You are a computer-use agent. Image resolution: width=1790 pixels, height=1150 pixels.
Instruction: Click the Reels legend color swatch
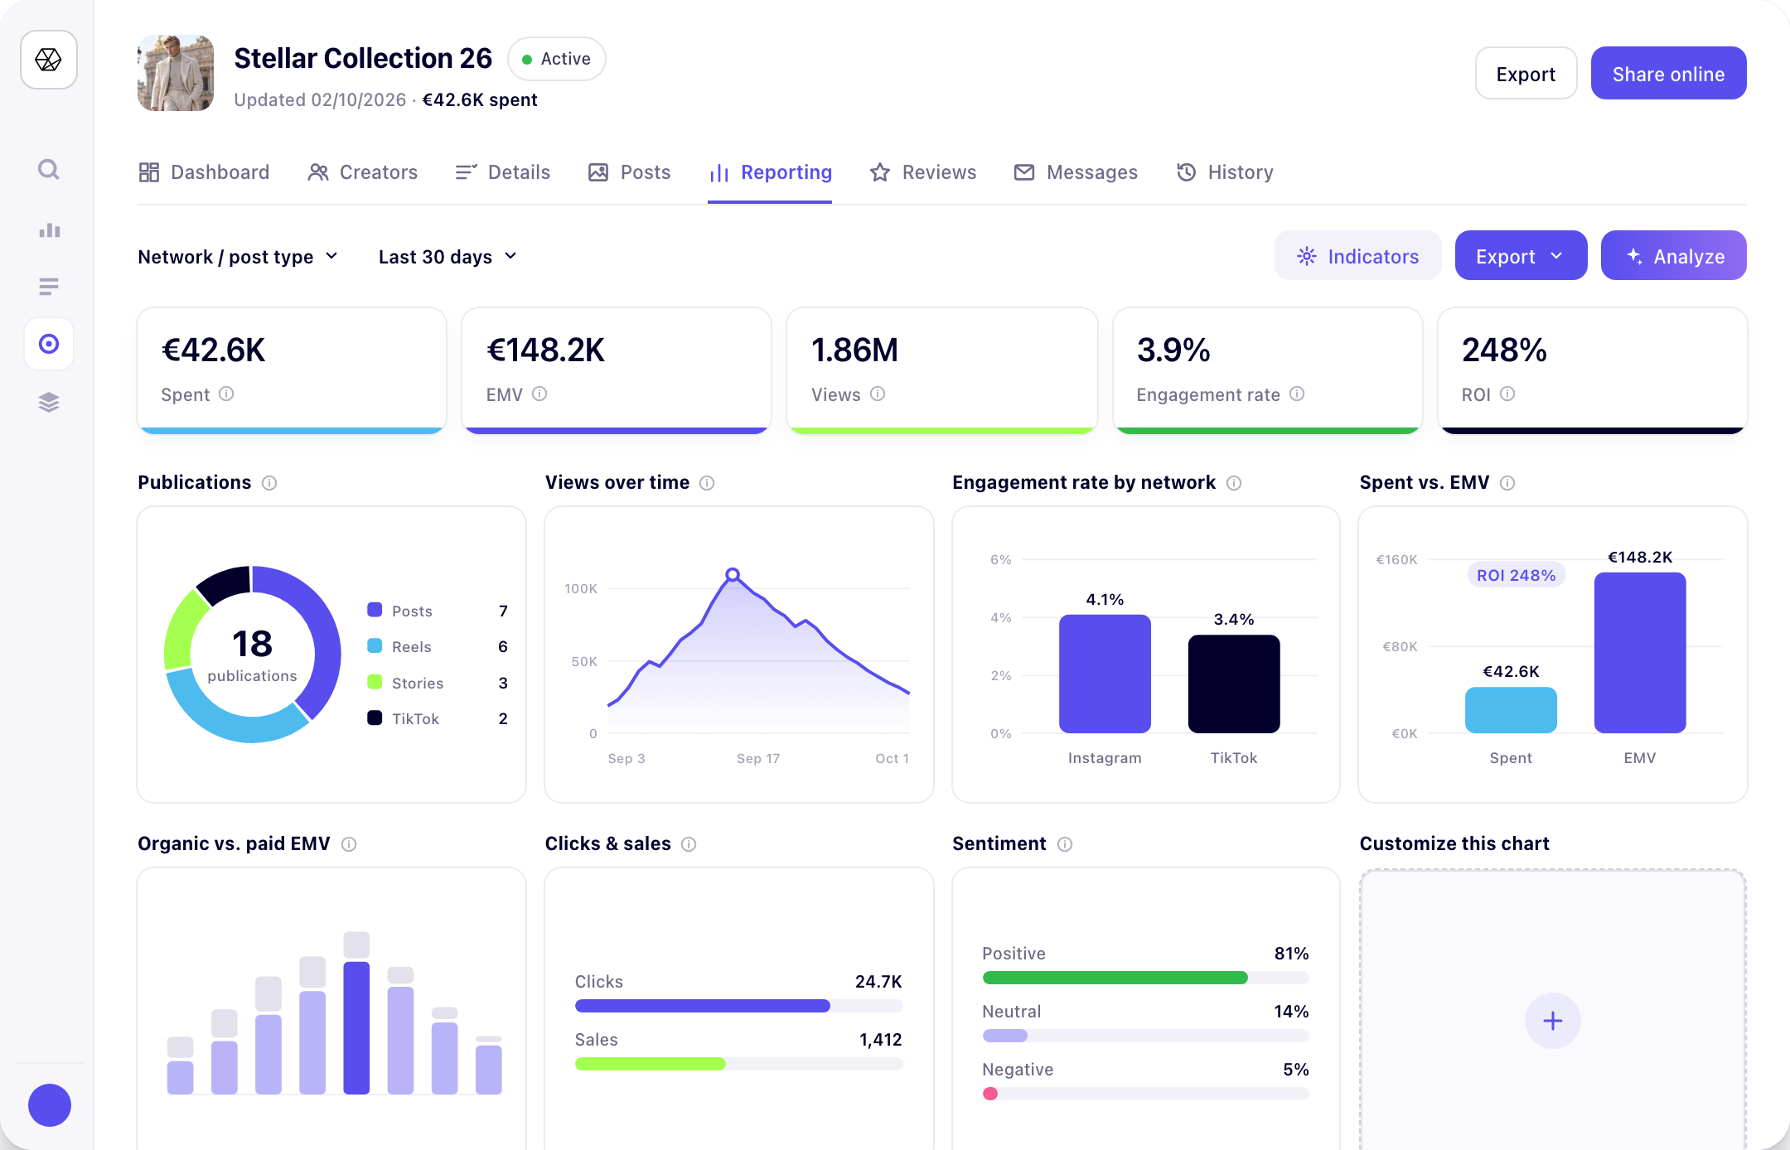coord(375,645)
